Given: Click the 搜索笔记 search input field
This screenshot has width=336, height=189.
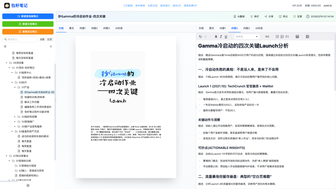Looking at the screenshot, I should click(20, 39).
